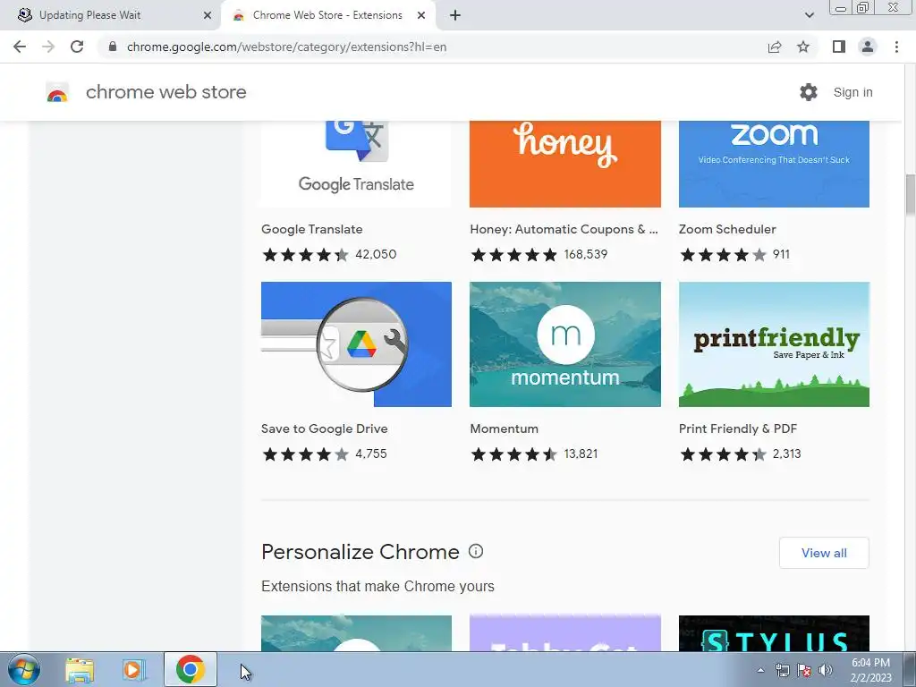Open the side panel icon in toolbar
Screen dimensions: 916x687
click(839, 47)
